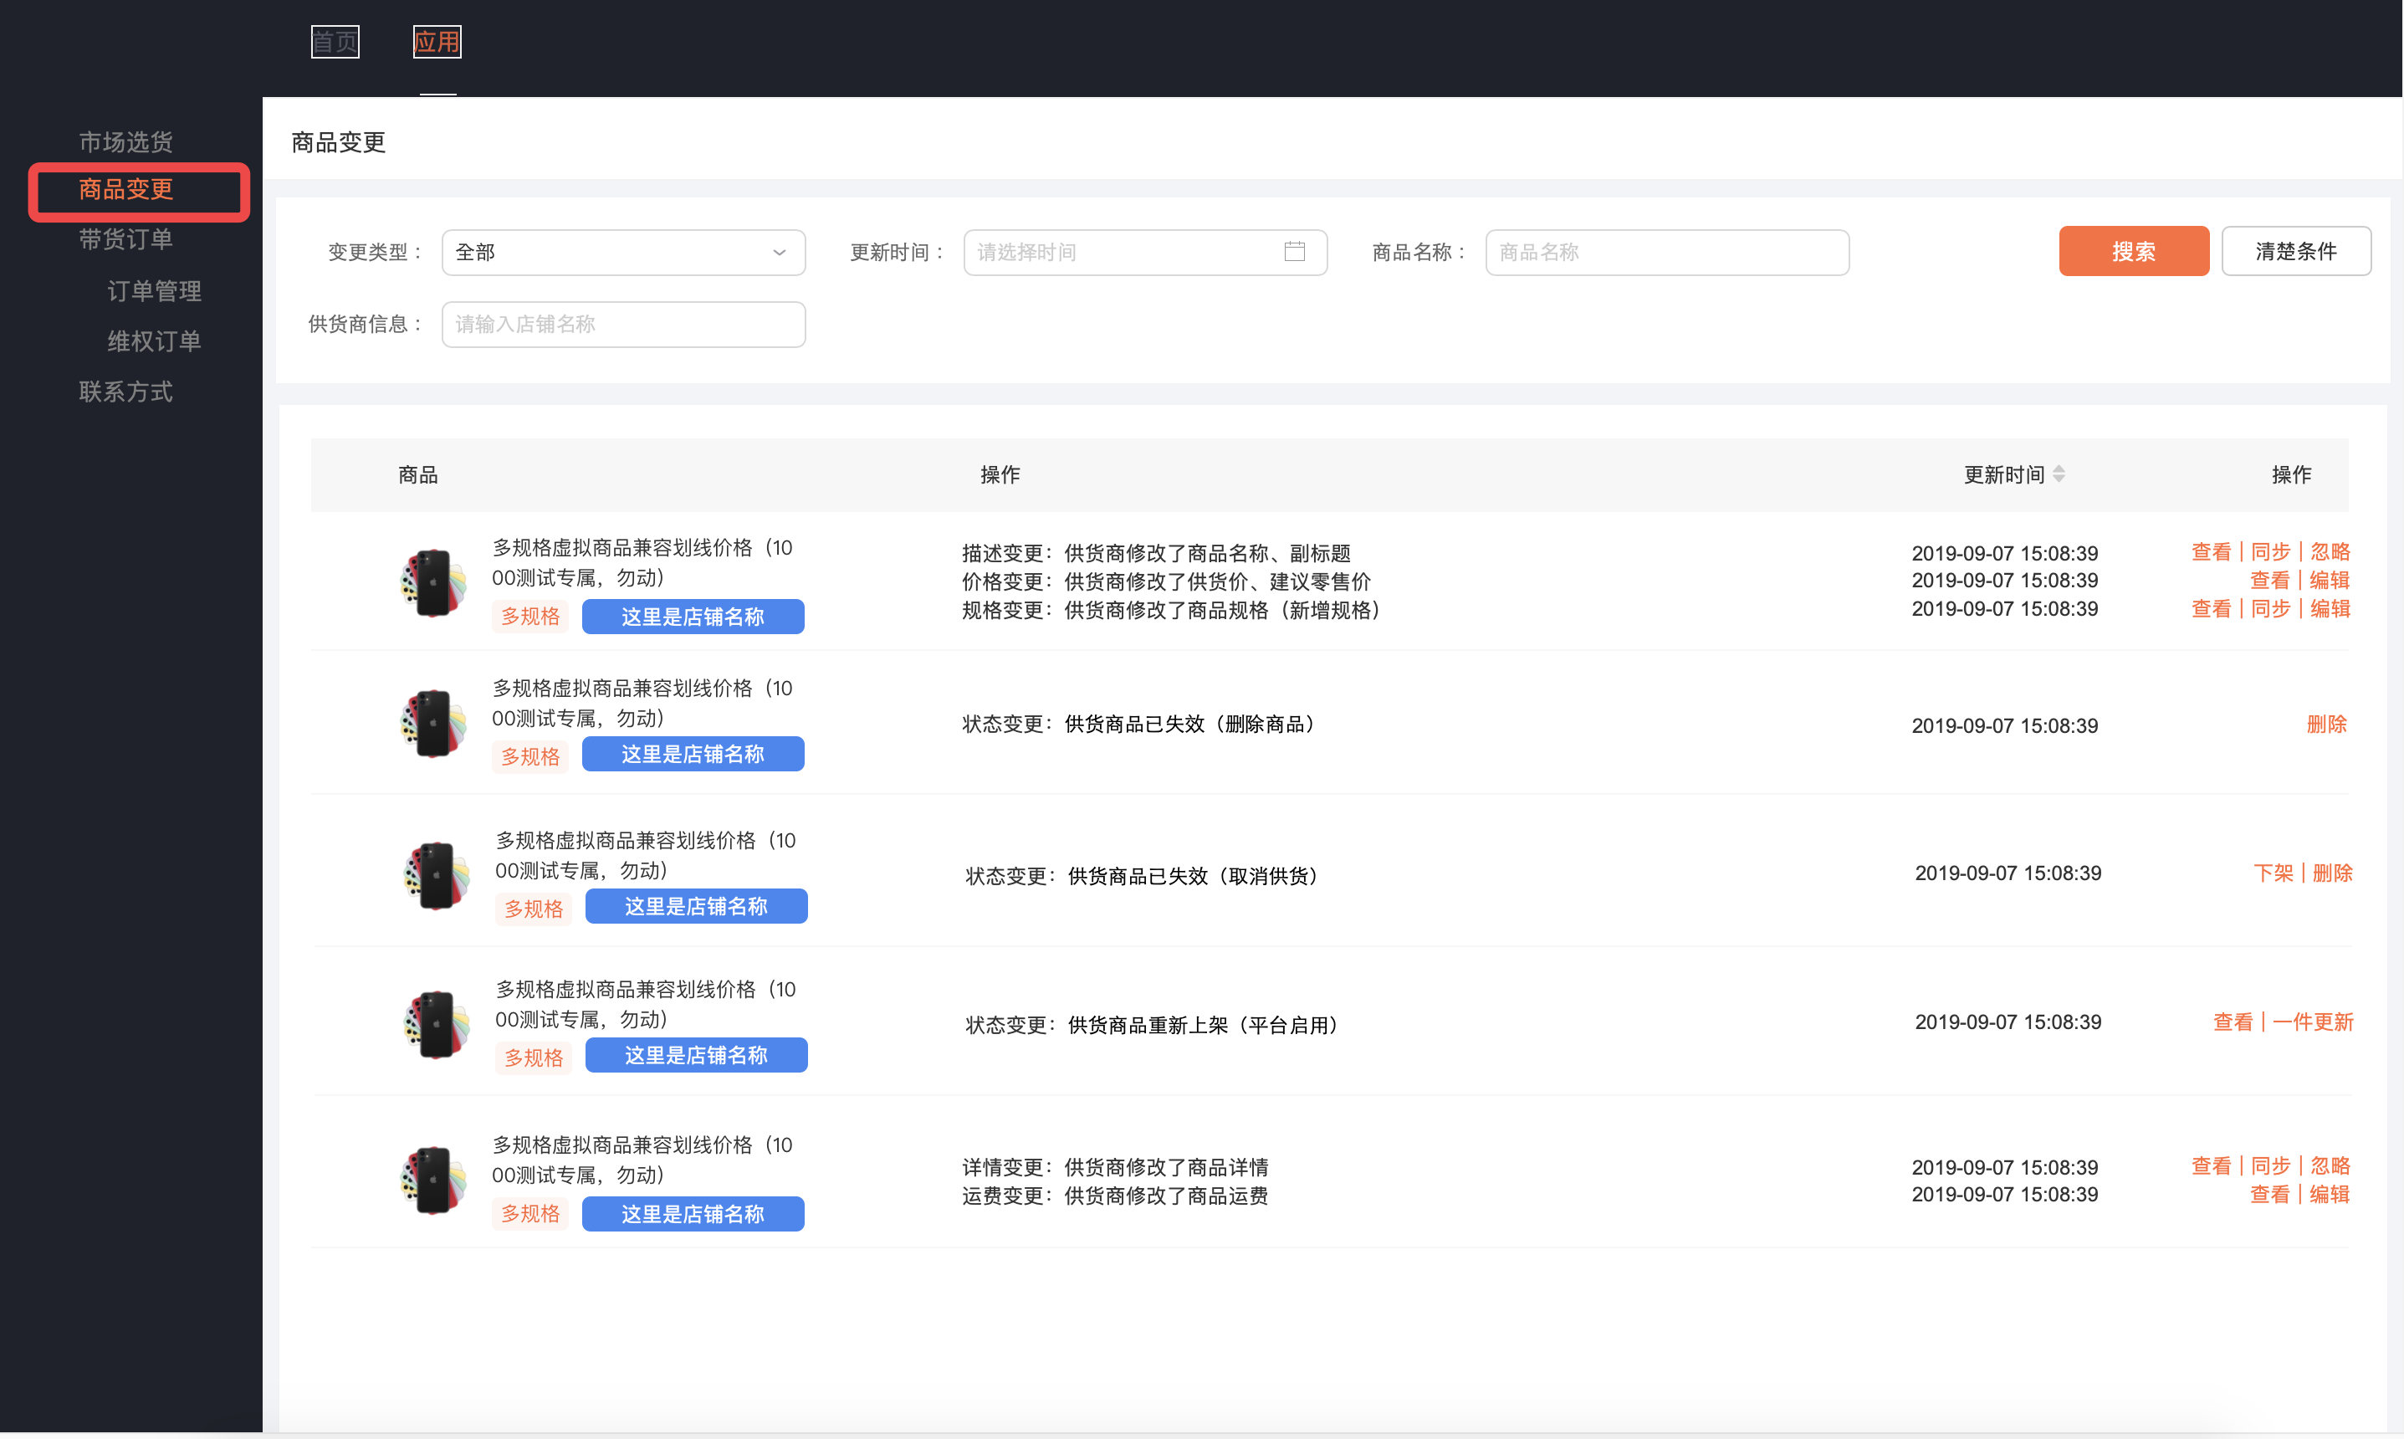Click 一件更新 link for re-listed product

coord(2312,1022)
